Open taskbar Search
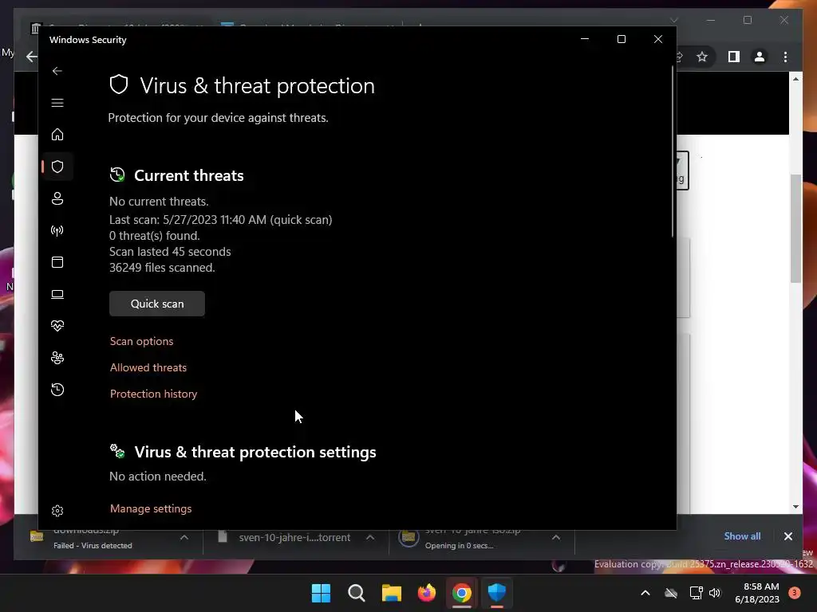 [357, 593]
